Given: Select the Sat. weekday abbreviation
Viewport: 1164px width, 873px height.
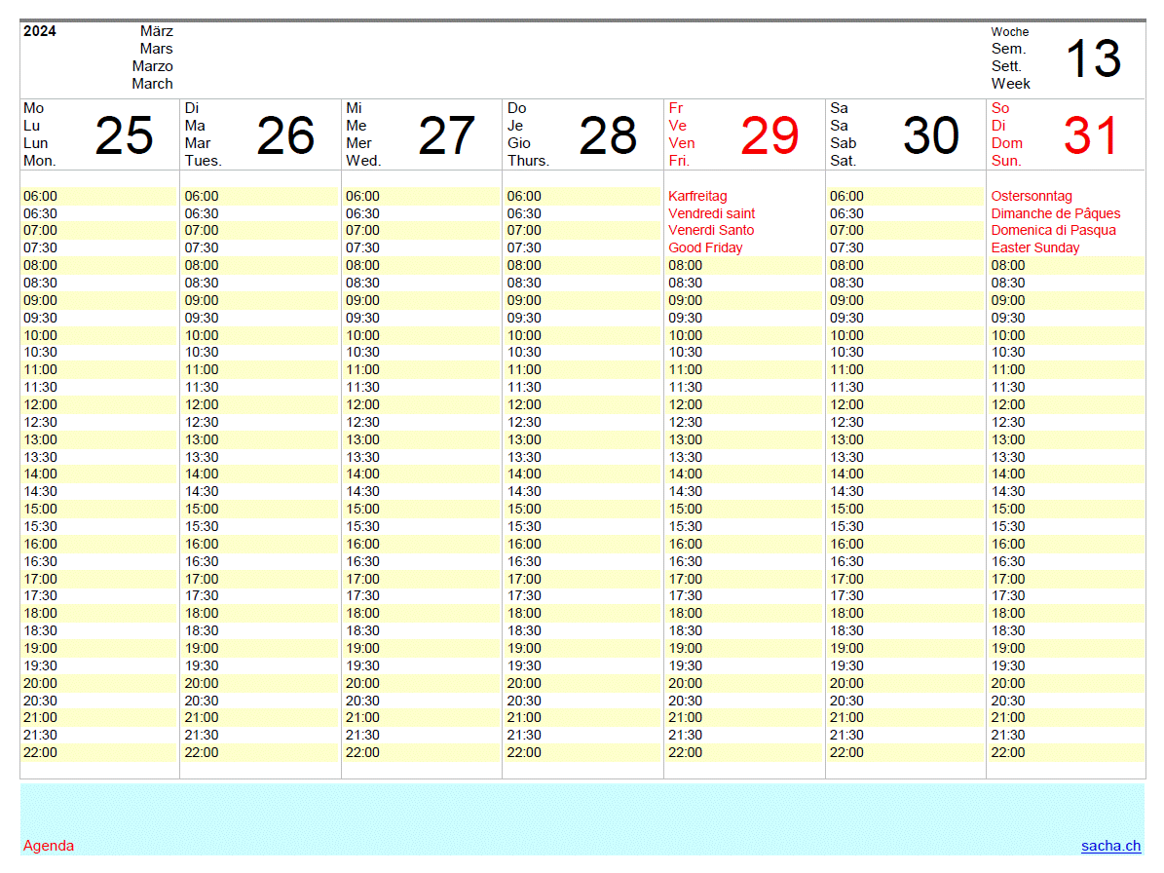Looking at the screenshot, I should (843, 161).
